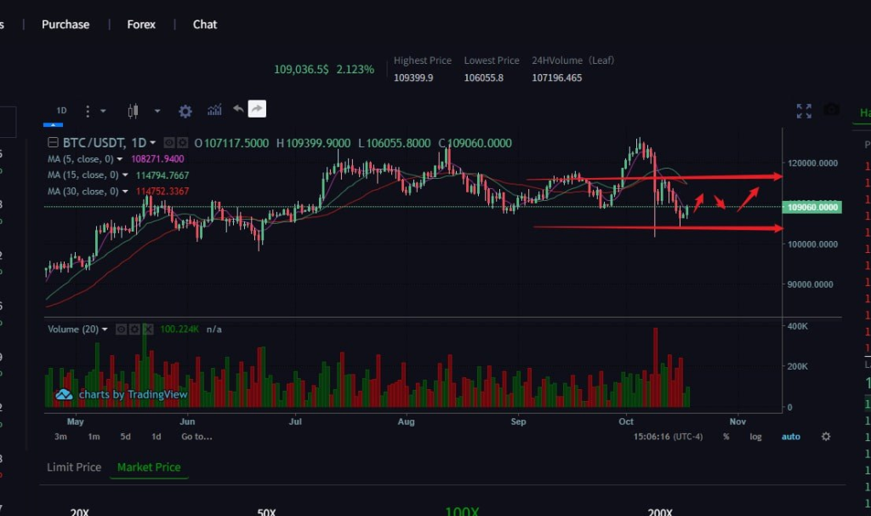Toggle log scale for the chart
Image resolution: width=871 pixels, height=516 pixels.
[755, 437]
